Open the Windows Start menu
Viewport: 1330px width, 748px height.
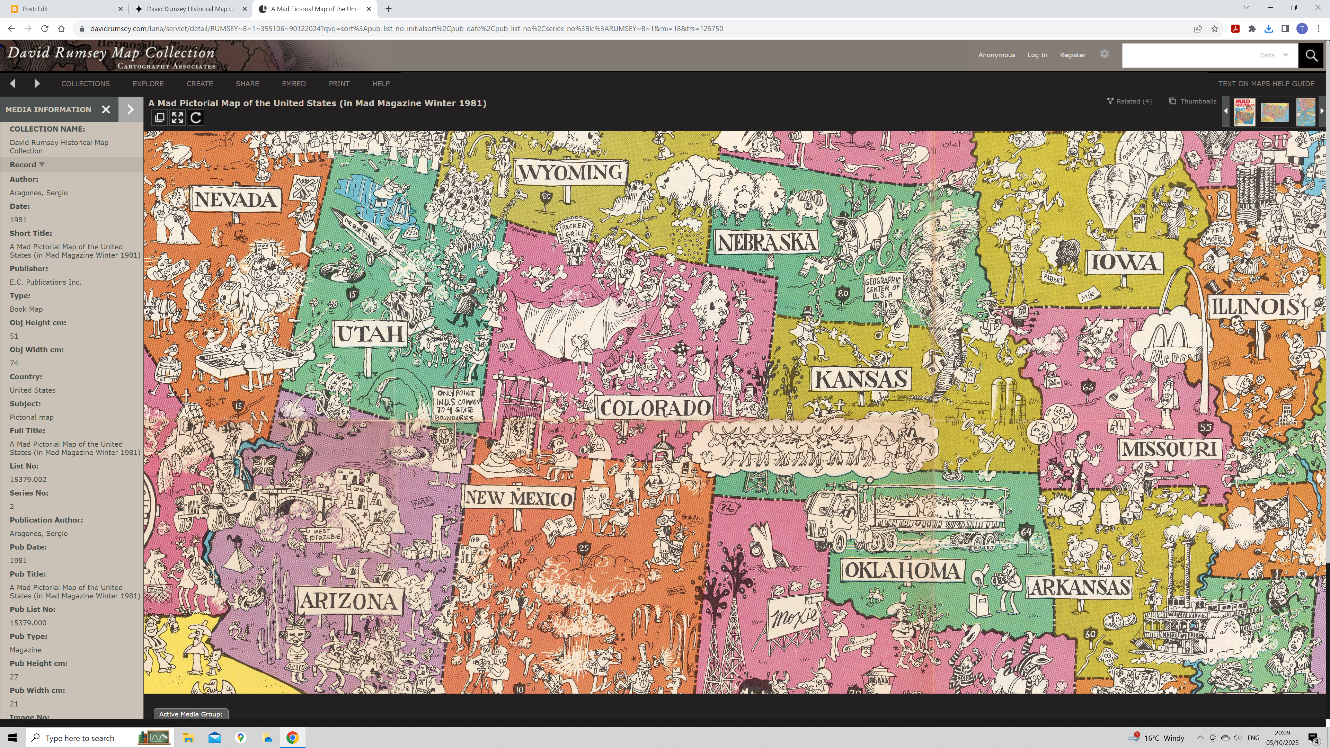[x=12, y=738]
